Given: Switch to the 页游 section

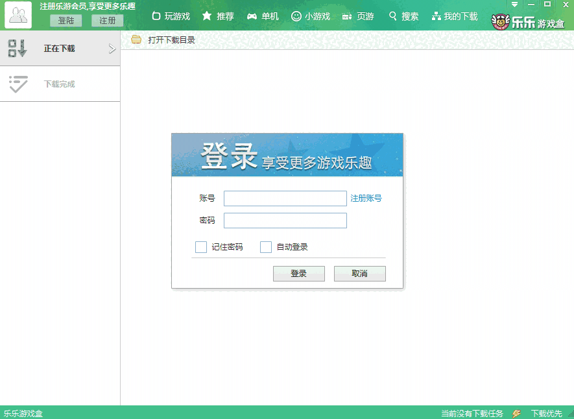Looking at the screenshot, I should (x=357, y=16).
